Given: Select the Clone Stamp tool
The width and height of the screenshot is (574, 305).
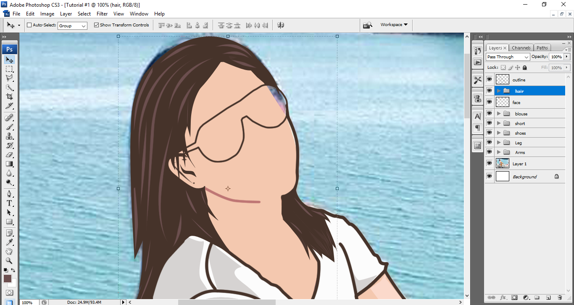Looking at the screenshot, I should tap(9, 136).
